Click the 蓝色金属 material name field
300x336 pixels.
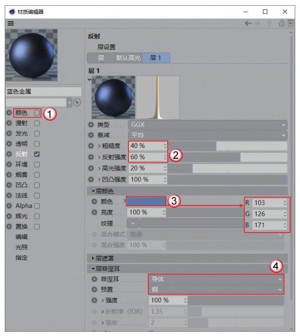43,92
